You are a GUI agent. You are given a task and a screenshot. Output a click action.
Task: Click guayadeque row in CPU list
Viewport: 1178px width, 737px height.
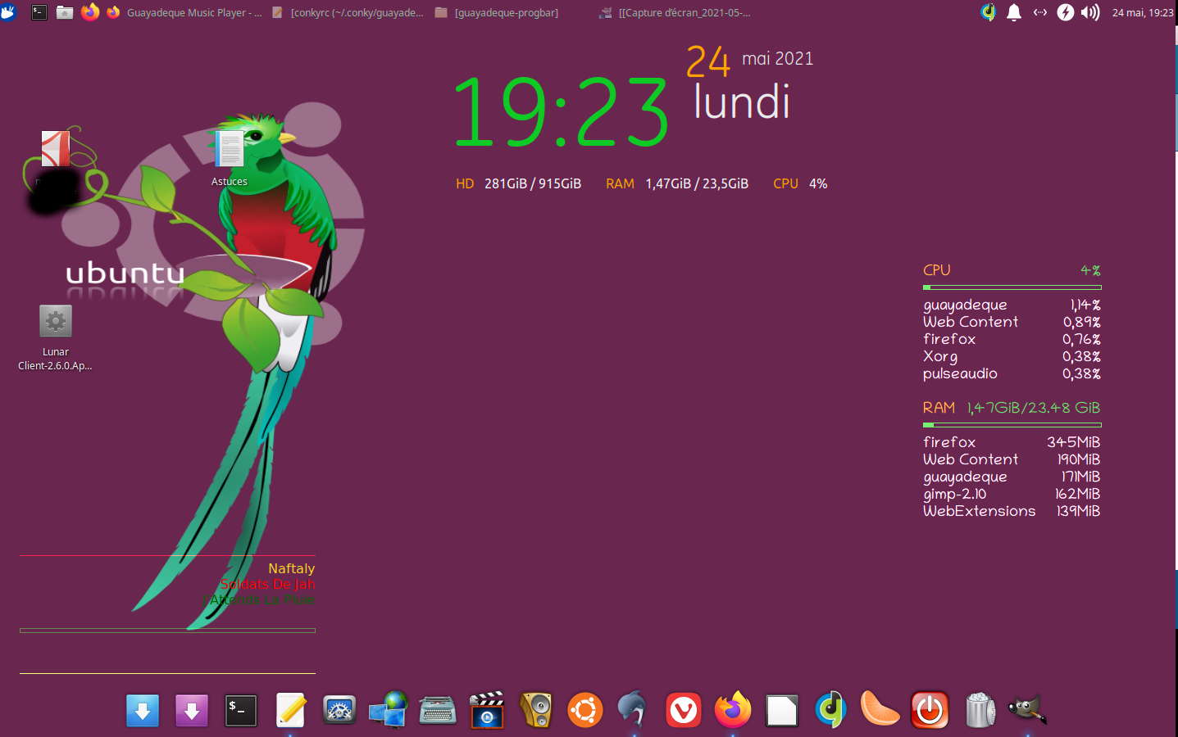[1012, 305]
